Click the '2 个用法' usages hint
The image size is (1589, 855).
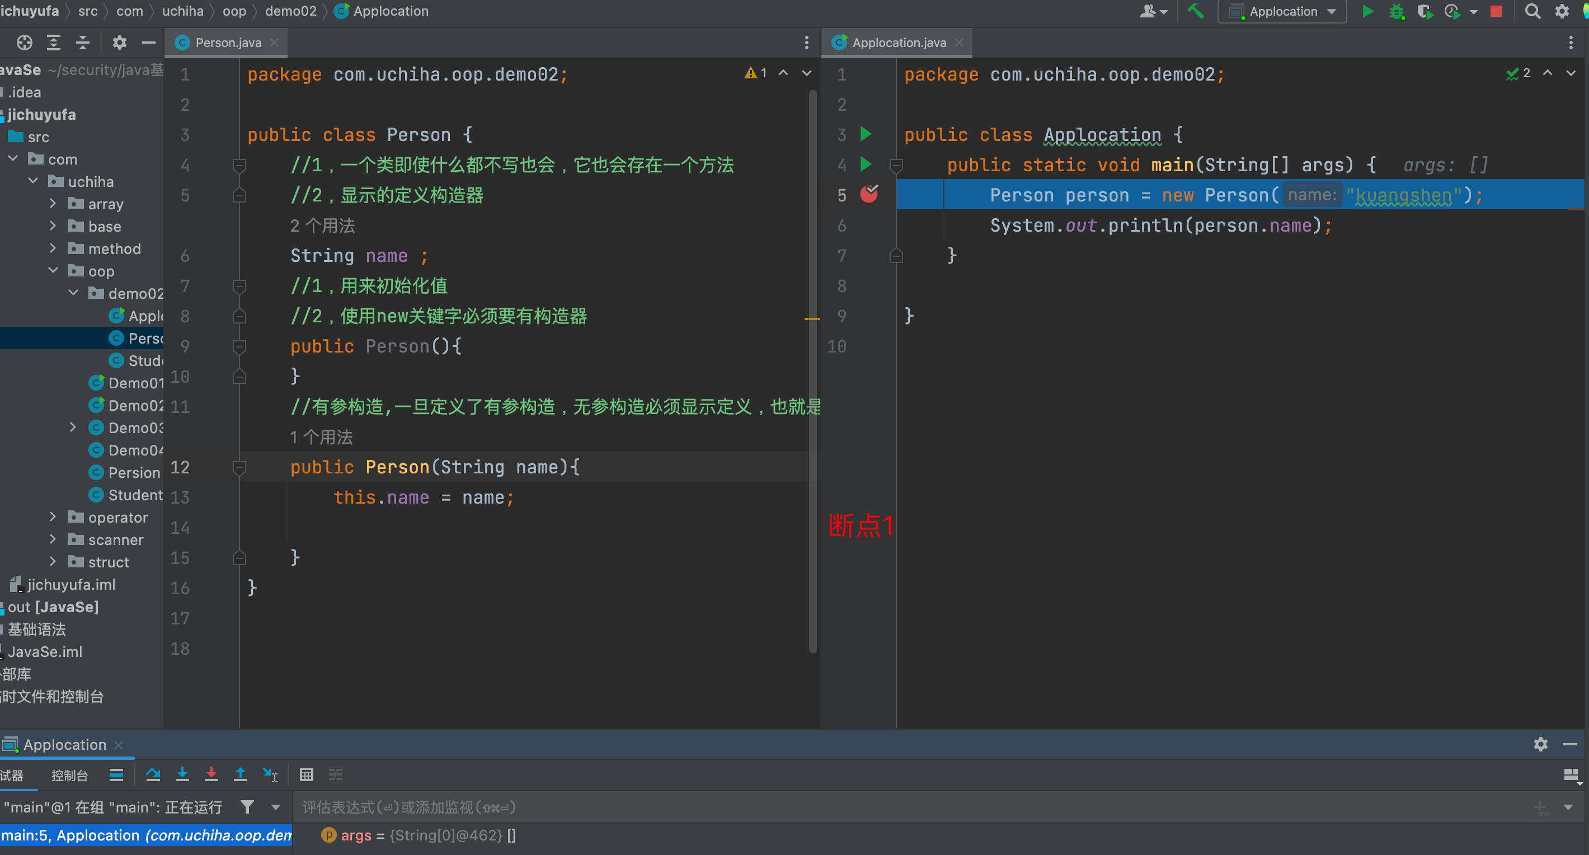pyautogui.click(x=322, y=226)
